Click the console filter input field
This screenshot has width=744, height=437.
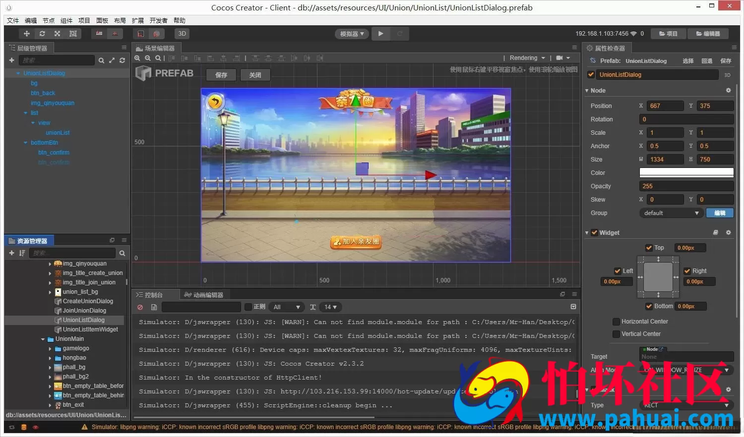click(201, 307)
